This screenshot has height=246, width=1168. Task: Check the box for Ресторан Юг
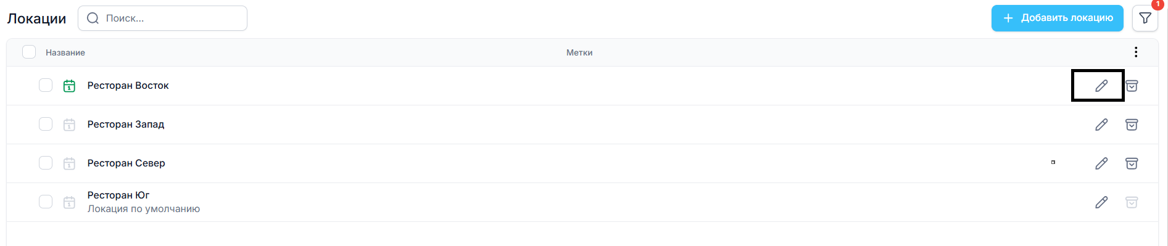pos(46,202)
